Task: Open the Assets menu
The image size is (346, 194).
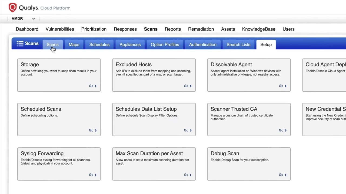Action: point(228,29)
